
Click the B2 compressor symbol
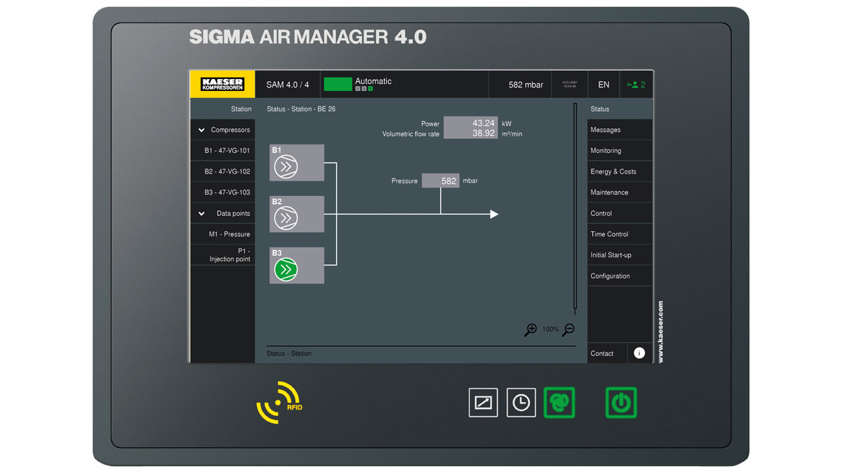pyautogui.click(x=286, y=218)
